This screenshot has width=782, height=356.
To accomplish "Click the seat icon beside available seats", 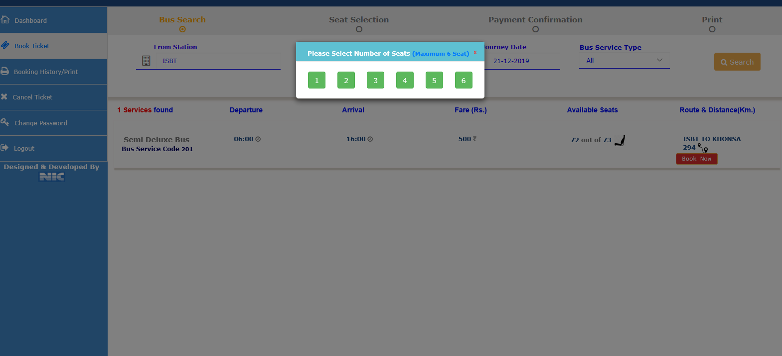I will (x=620, y=141).
